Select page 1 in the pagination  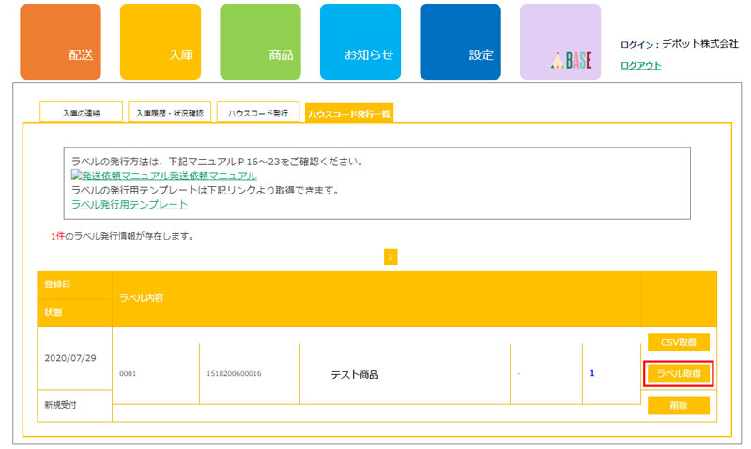pyautogui.click(x=391, y=256)
